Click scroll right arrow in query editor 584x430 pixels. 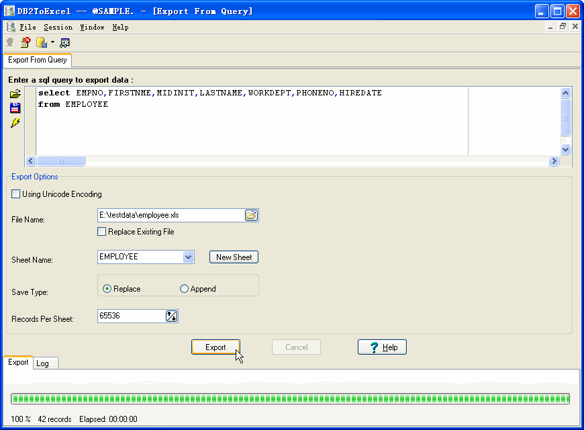[554, 161]
